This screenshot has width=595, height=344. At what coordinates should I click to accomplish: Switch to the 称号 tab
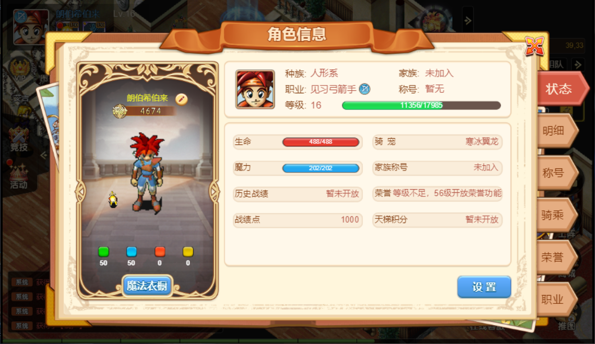557,173
